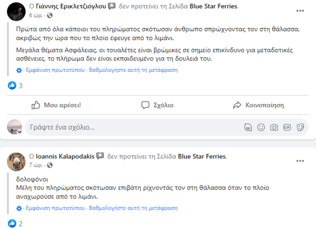Open the sticker picker in comment box
This screenshot has width=316, height=229.
(300, 127)
